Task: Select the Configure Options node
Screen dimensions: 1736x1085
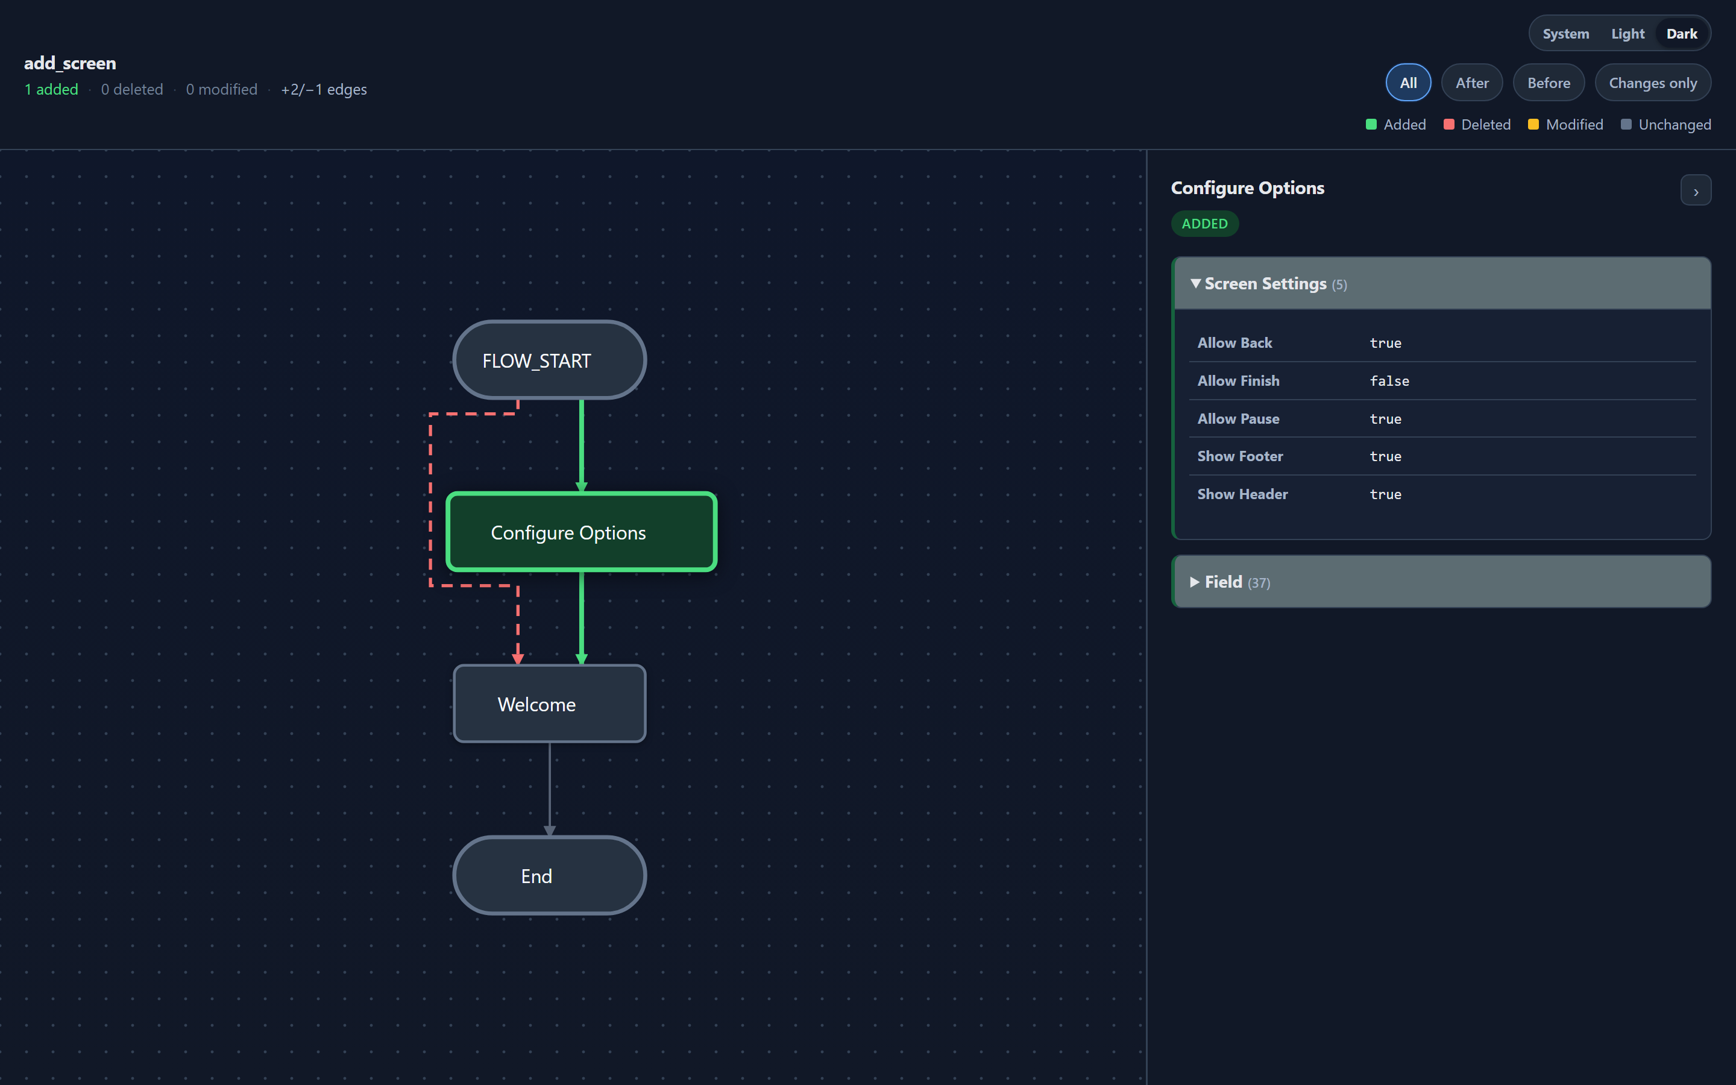Action: point(581,532)
